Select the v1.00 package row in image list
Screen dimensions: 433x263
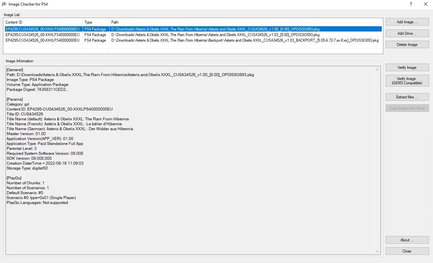[193, 29]
